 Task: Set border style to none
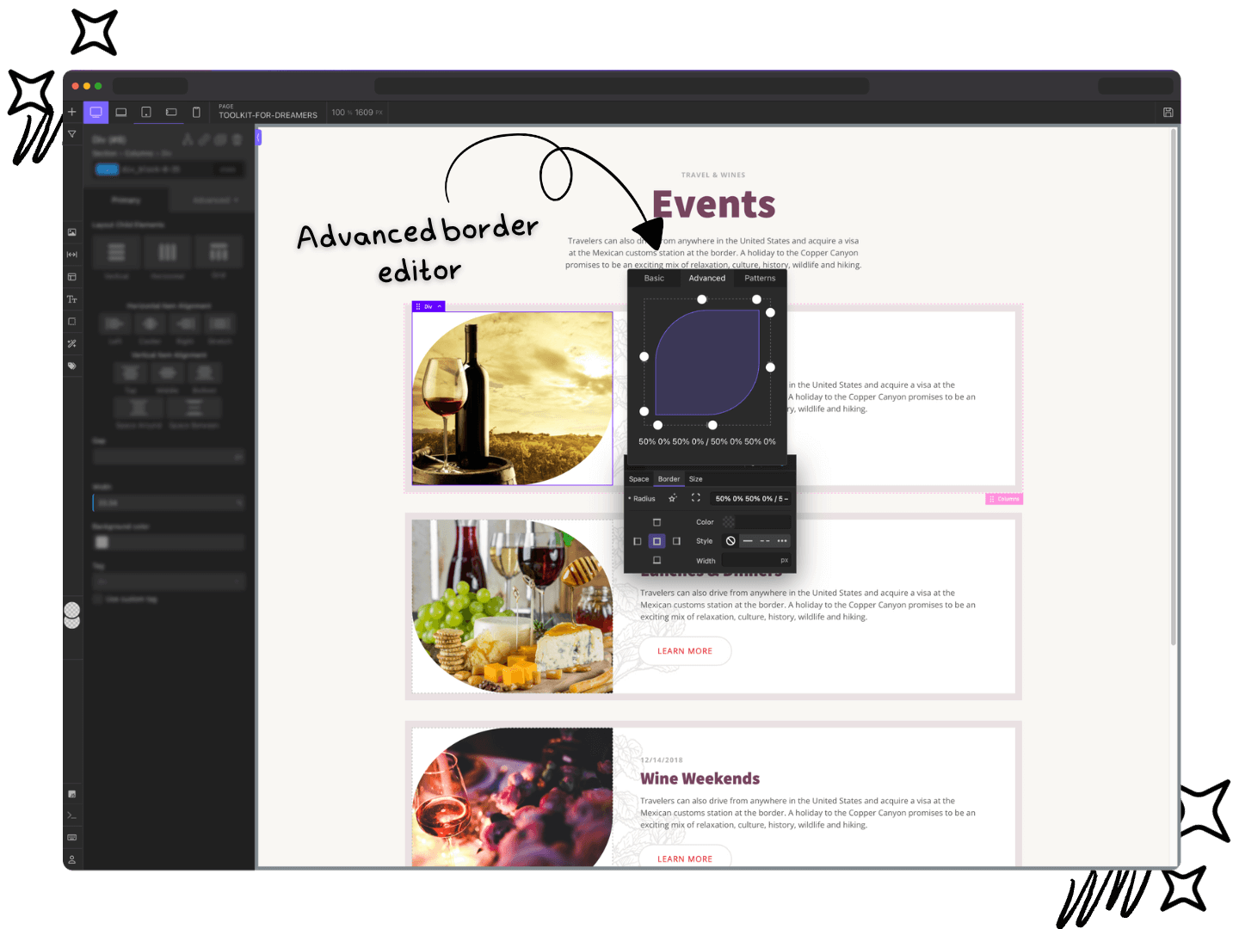click(x=730, y=541)
